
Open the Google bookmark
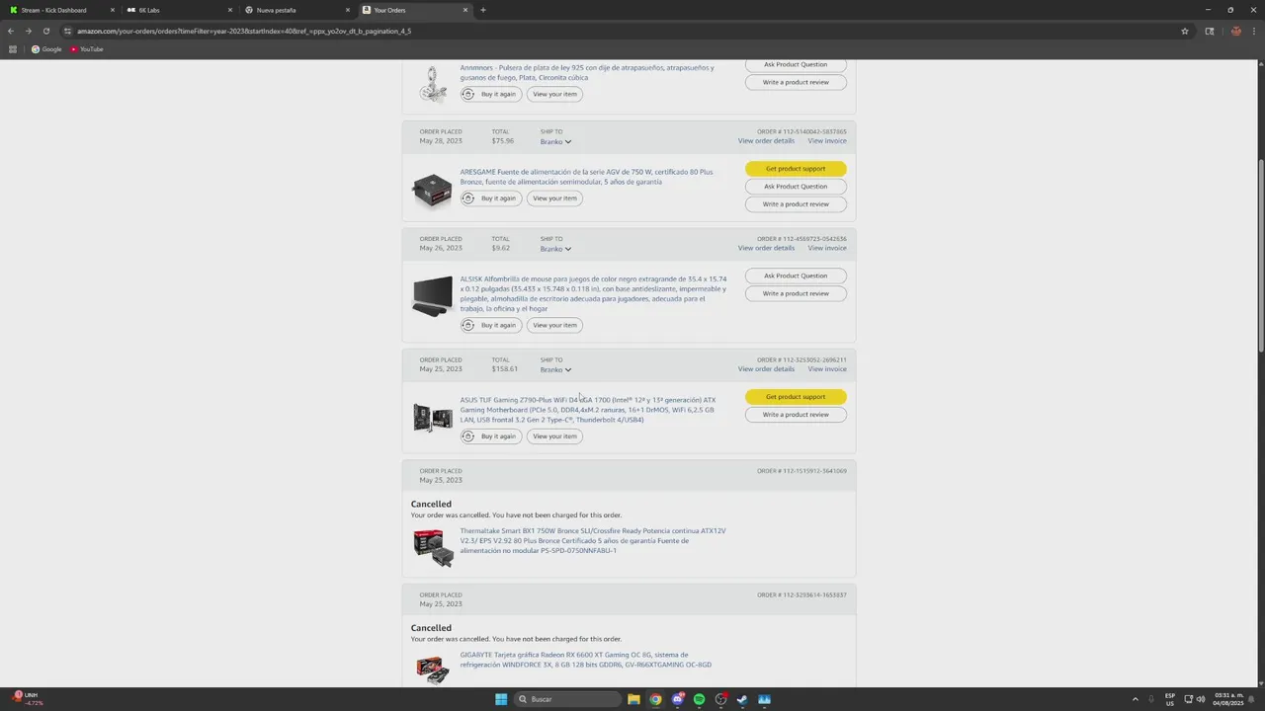[x=46, y=49]
